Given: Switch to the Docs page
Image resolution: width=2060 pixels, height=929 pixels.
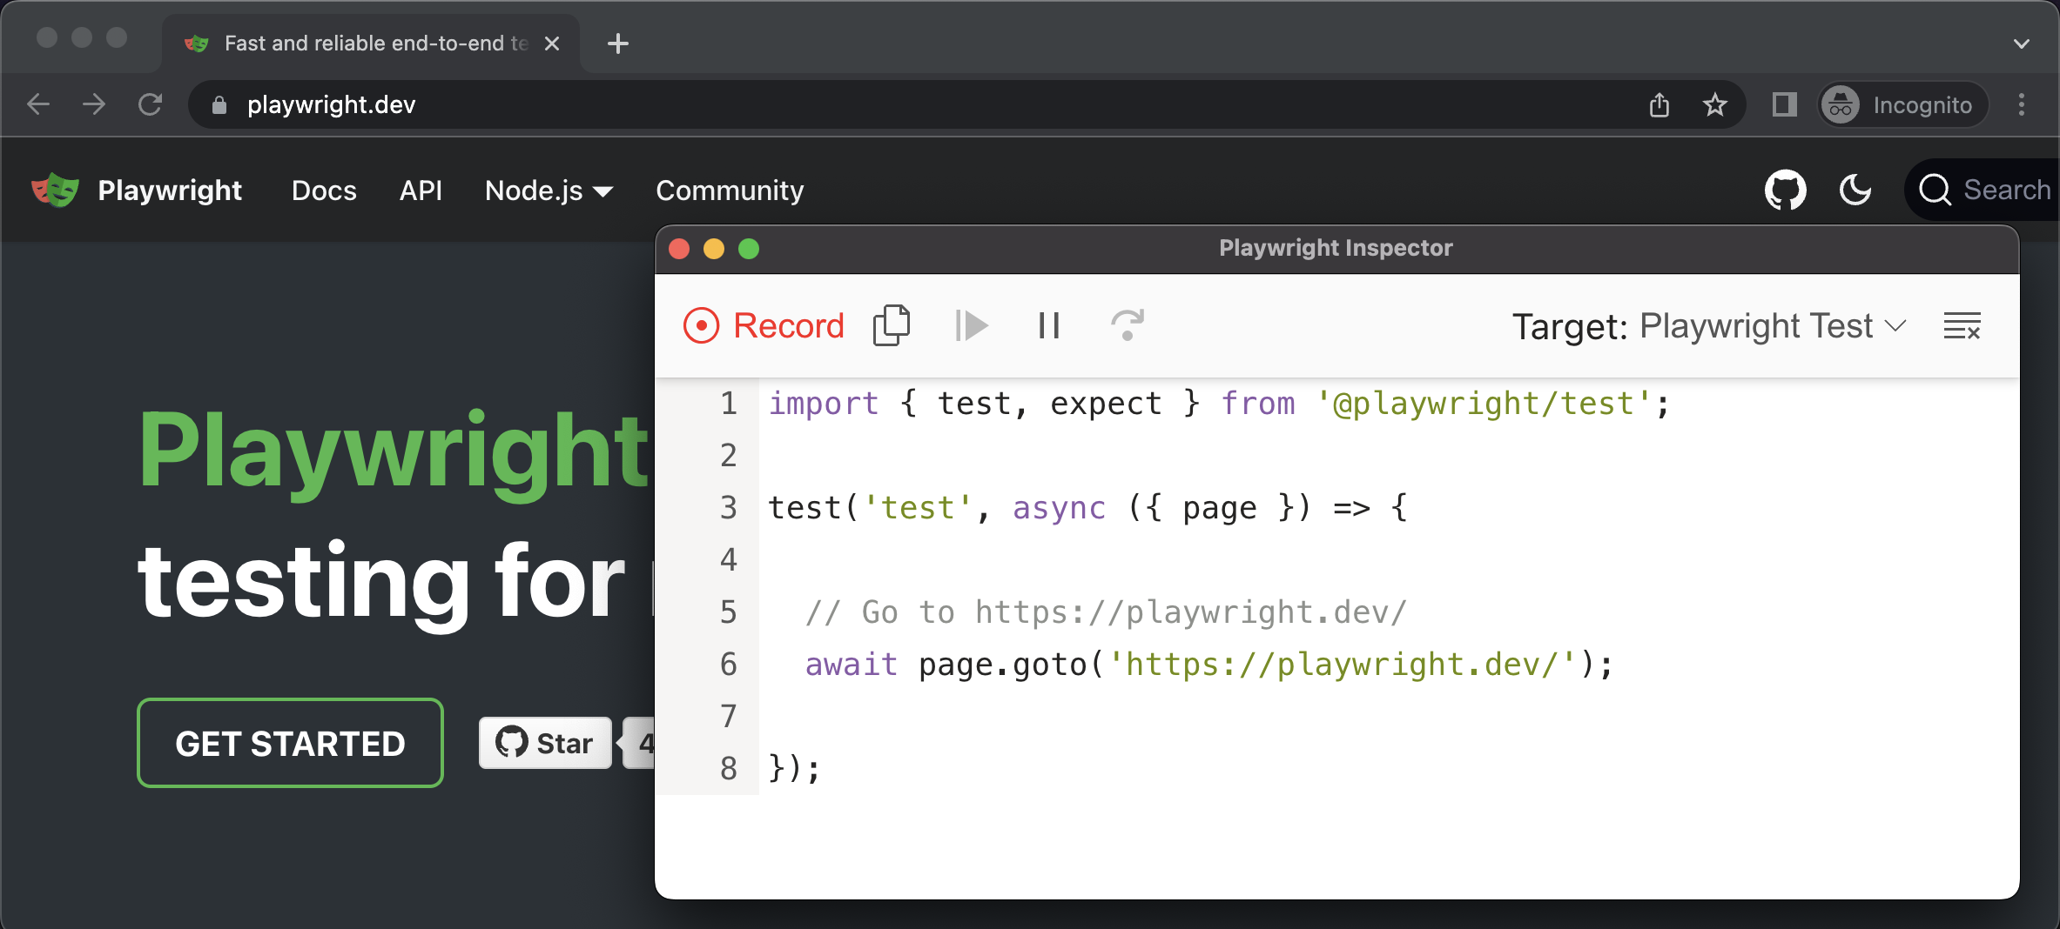Looking at the screenshot, I should click(324, 190).
